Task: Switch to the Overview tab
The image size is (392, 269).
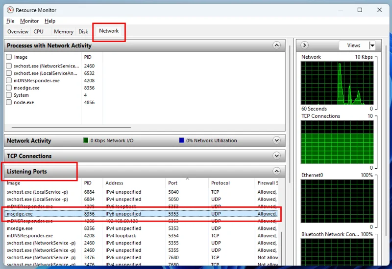Action: pos(18,32)
